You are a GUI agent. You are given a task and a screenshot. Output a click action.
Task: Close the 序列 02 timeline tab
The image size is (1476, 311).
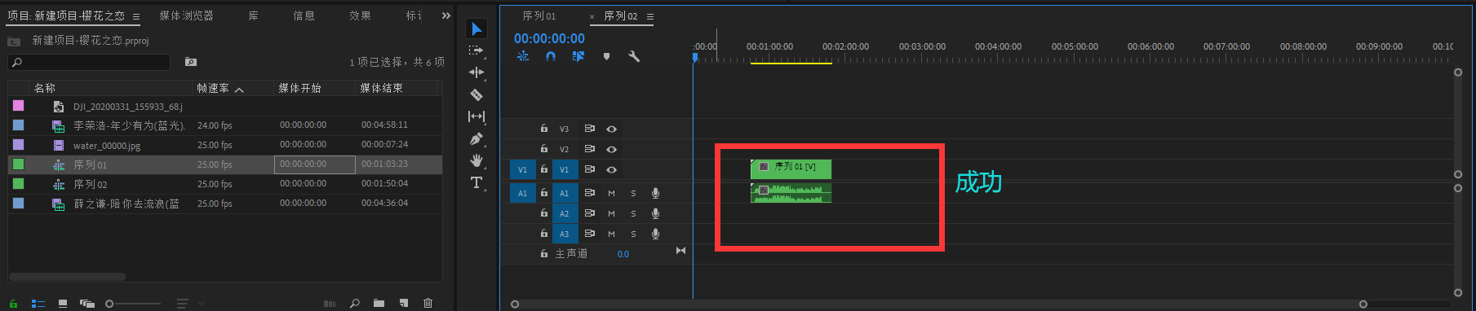[x=592, y=16]
